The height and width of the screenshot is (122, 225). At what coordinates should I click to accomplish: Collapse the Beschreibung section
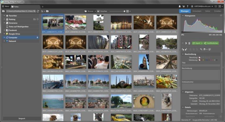tap(183, 54)
